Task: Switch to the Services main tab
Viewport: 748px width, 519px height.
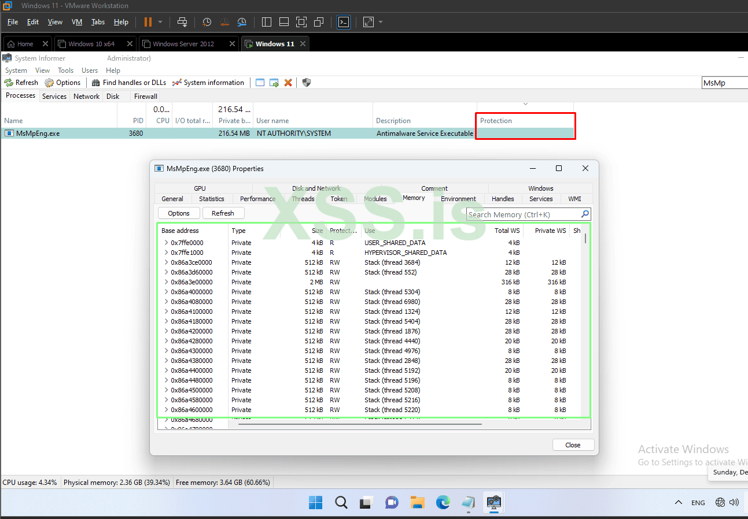Action: (54, 97)
